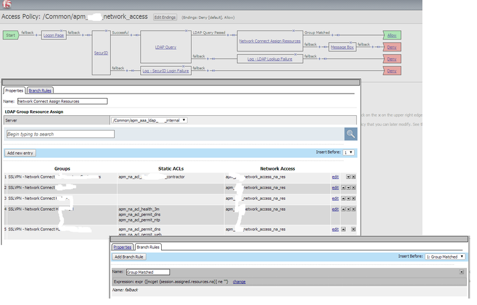Click the Start node in the policy flow
Viewport: 477px width, 305px height.
pyautogui.click(x=11, y=35)
